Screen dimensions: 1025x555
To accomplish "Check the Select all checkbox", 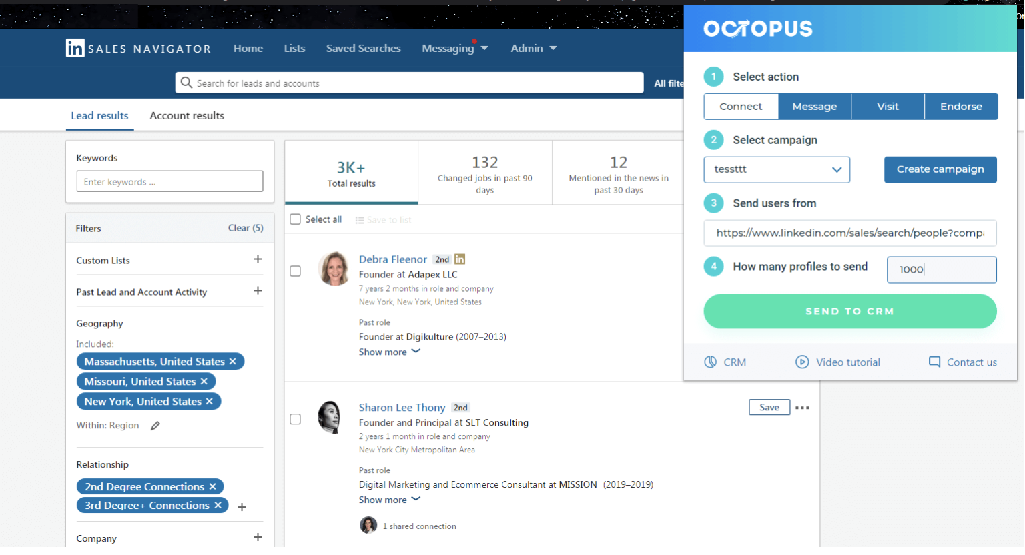I will (x=296, y=219).
